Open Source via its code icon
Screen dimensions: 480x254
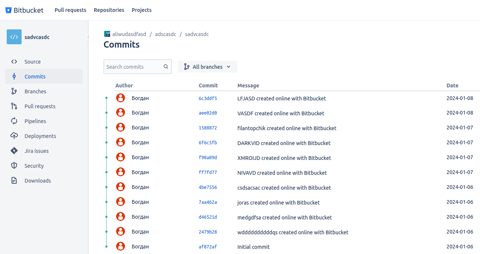click(14, 62)
